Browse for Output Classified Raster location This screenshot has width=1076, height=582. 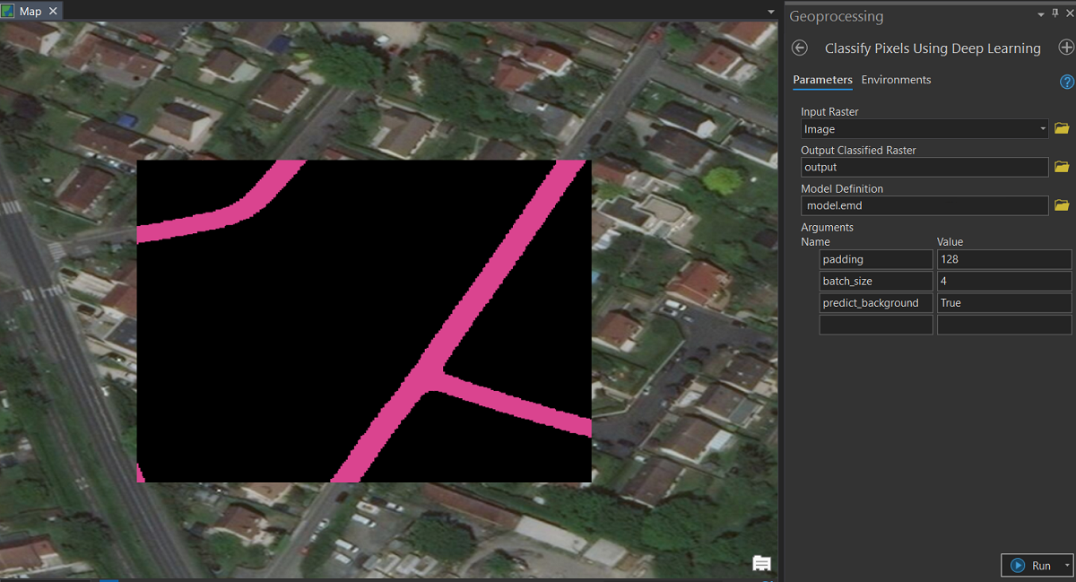click(x=1062, y=167)
